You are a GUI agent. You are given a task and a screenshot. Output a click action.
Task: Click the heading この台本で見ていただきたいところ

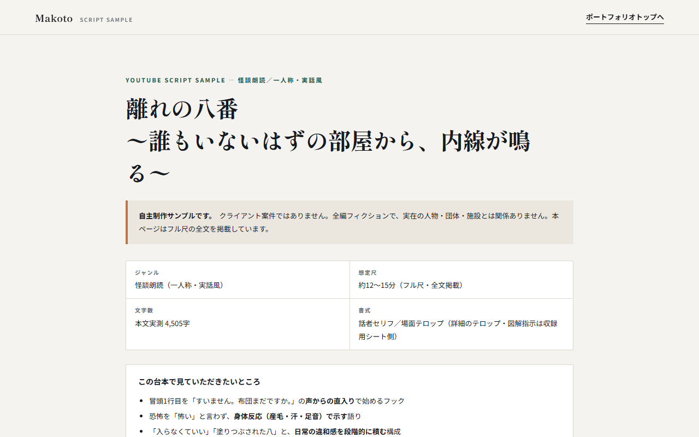pyautogui.click(x=199, y=382)
